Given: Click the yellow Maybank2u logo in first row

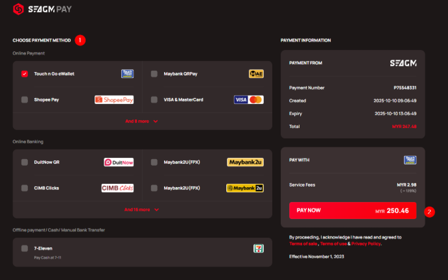Looking at the screenshot, I should (245, 162).
